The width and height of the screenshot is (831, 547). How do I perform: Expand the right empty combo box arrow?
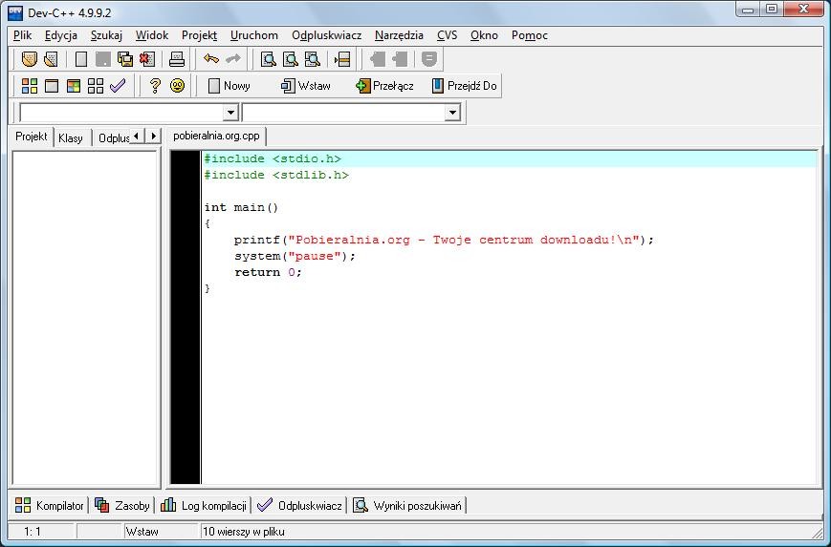452,112
